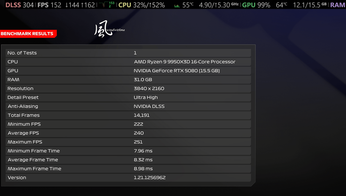Click the Detail Preset Ultra High row

coord(128,97)
